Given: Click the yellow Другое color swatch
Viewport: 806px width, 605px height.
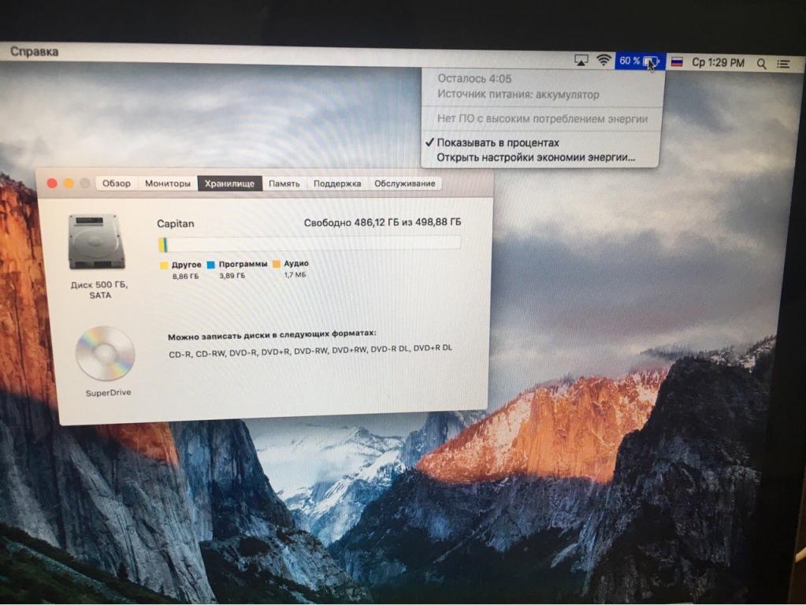Looking at the screenshot, I should tap(164, 265).
